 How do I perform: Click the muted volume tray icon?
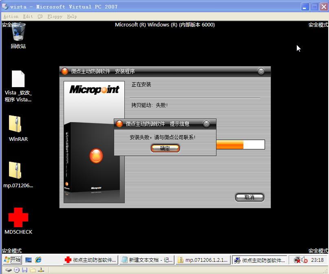pyautogui.click(x=305, y=260)
